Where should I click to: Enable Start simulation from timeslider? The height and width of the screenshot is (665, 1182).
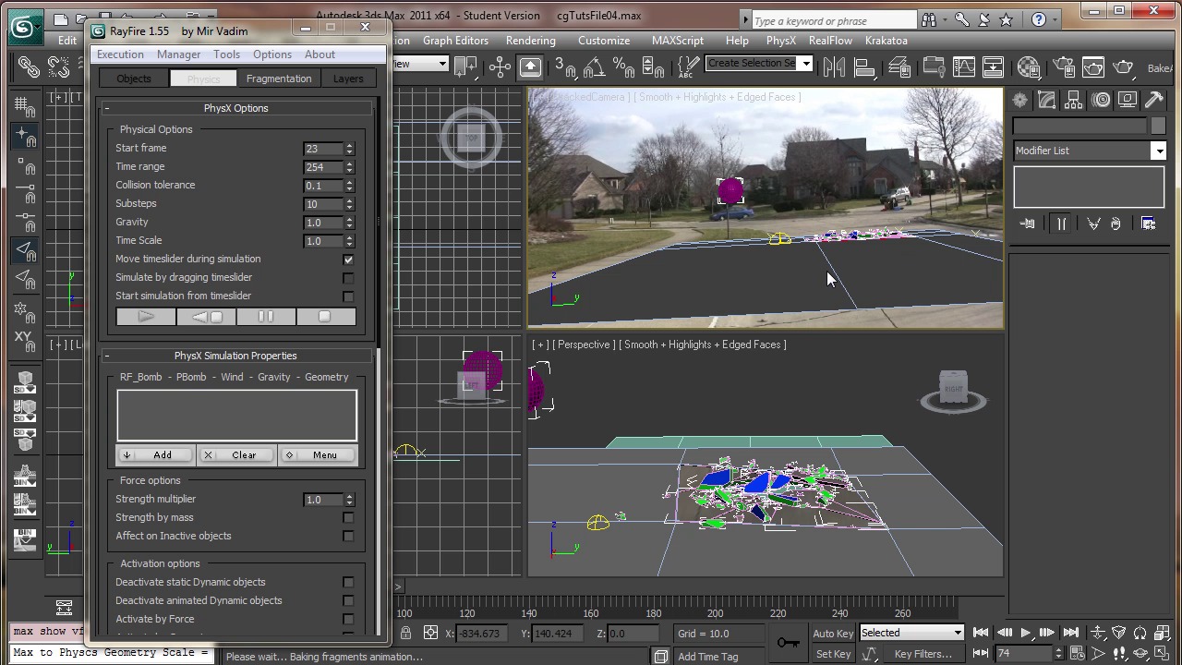pyautogui.click(x=348, y=296)
